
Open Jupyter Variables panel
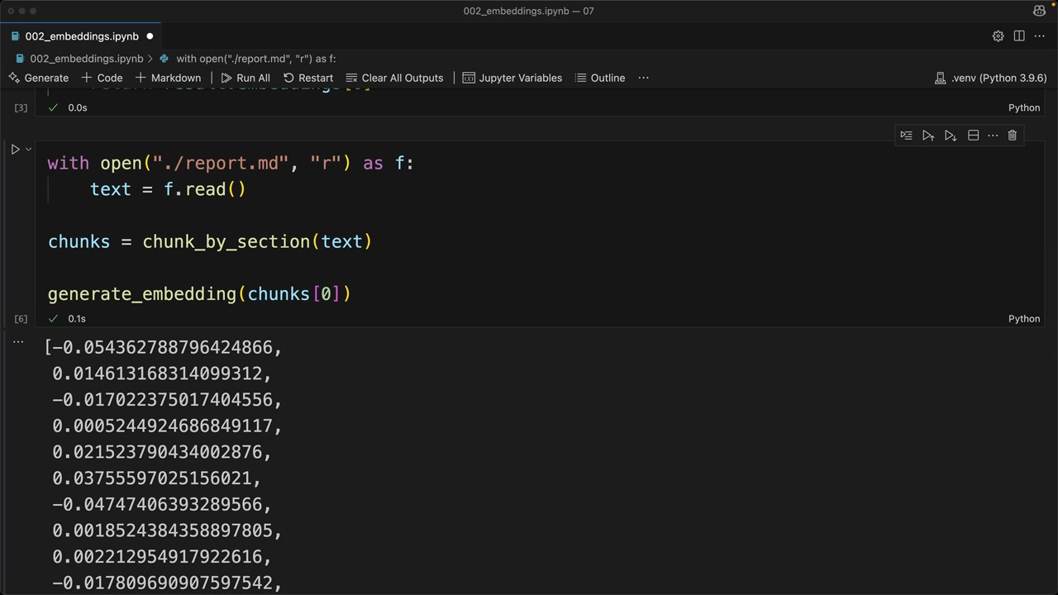[x=512, y=78]
